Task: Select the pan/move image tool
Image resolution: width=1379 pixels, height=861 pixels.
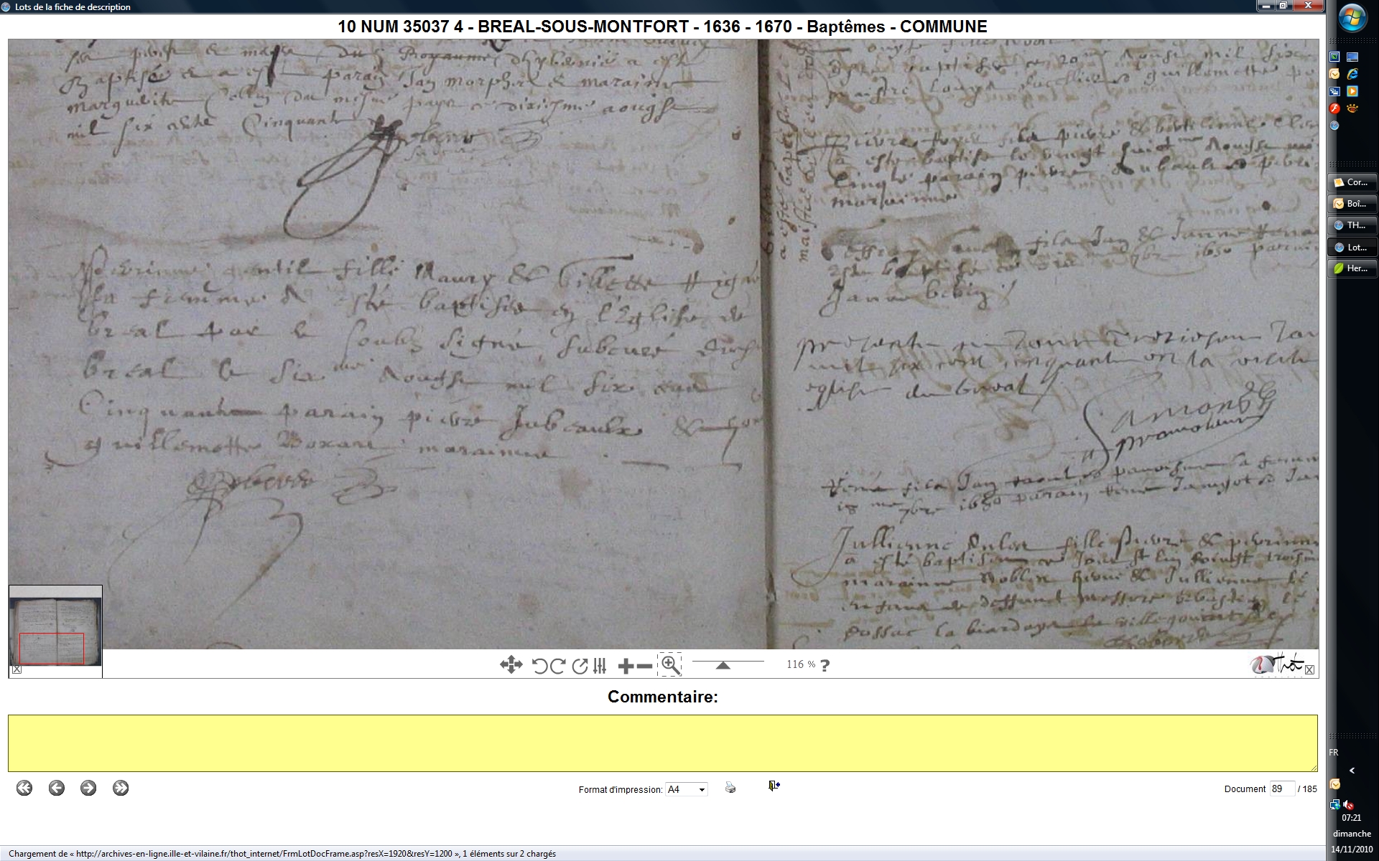Action: (511, 665)
